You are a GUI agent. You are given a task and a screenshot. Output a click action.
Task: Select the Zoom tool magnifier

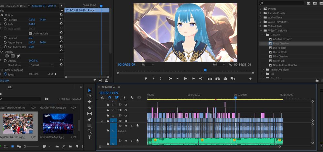(89, 131)
